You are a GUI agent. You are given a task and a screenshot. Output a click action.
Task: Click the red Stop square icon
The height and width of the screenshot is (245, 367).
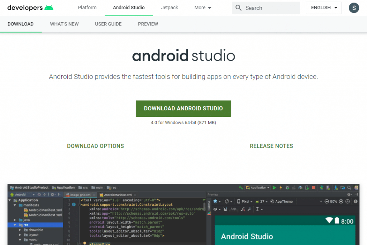[313, 188]
